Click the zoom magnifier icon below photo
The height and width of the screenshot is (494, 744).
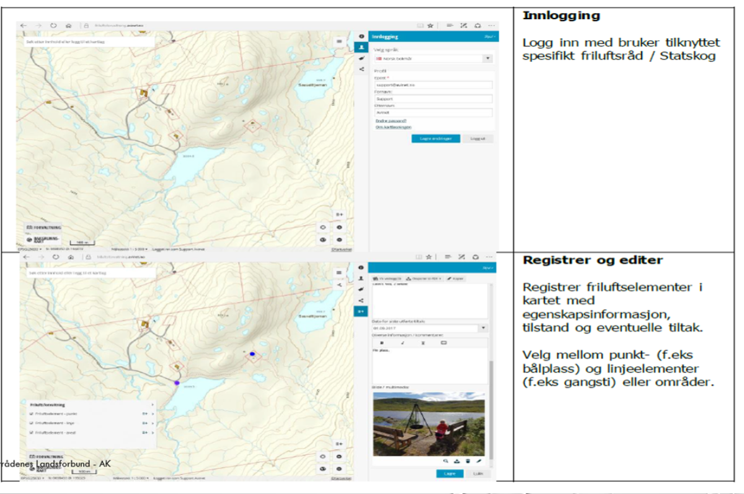(x=446, y=461)
